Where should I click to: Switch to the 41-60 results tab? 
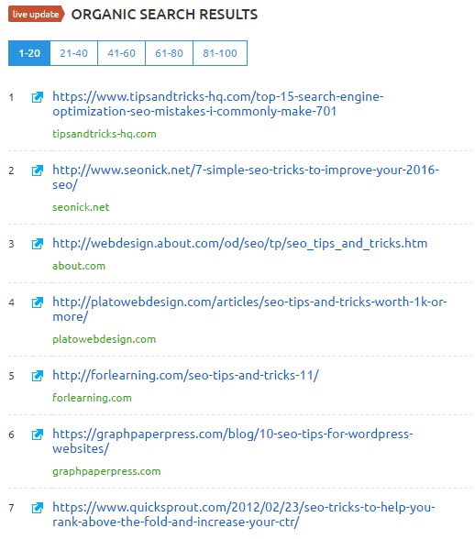tap(121, 53)
